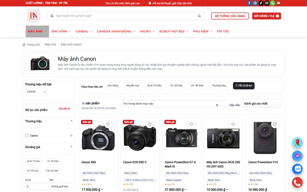Open the Facebook social icon
The height and width of the screenshot is (192, 307).
(x=249, y=3)
